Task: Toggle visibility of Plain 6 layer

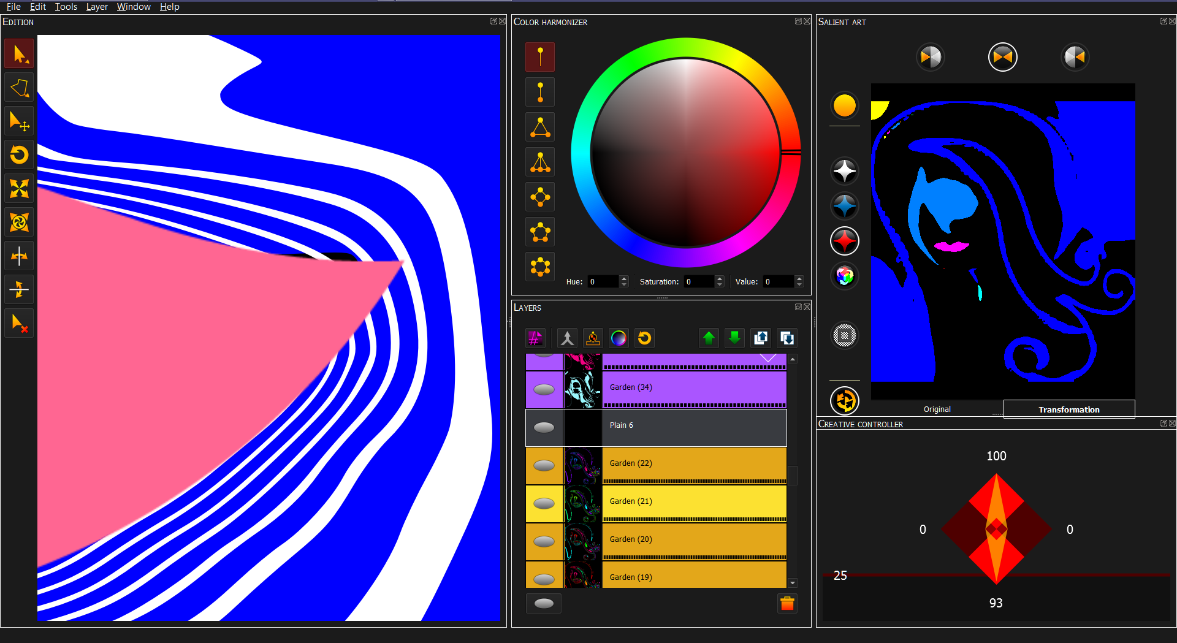Action: pos(544,428)
